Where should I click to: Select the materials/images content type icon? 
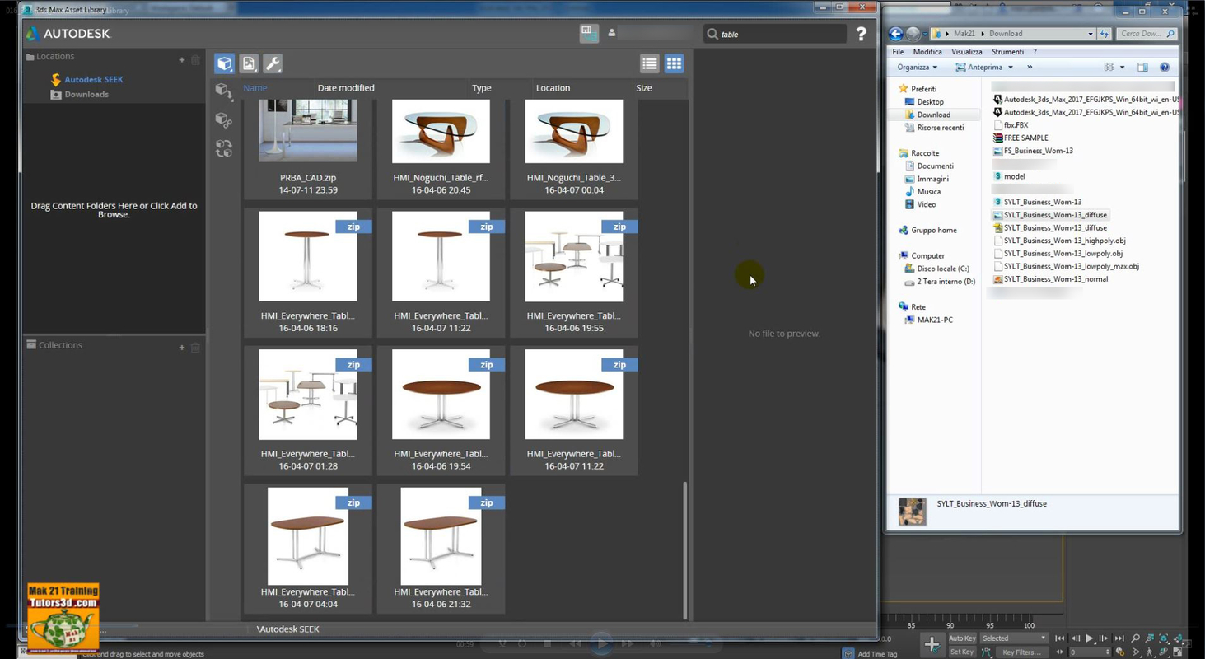click(249, 63)
